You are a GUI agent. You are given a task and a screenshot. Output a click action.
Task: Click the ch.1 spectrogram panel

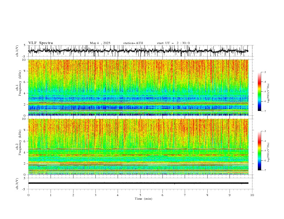point(138,87)
